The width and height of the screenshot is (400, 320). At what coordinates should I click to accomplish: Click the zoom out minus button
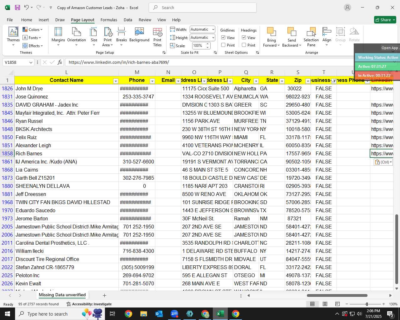point(347,304)
